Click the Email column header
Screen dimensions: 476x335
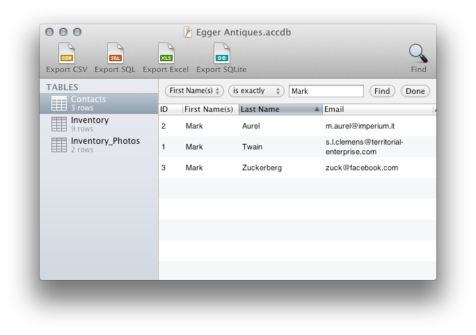coord(378,109)
